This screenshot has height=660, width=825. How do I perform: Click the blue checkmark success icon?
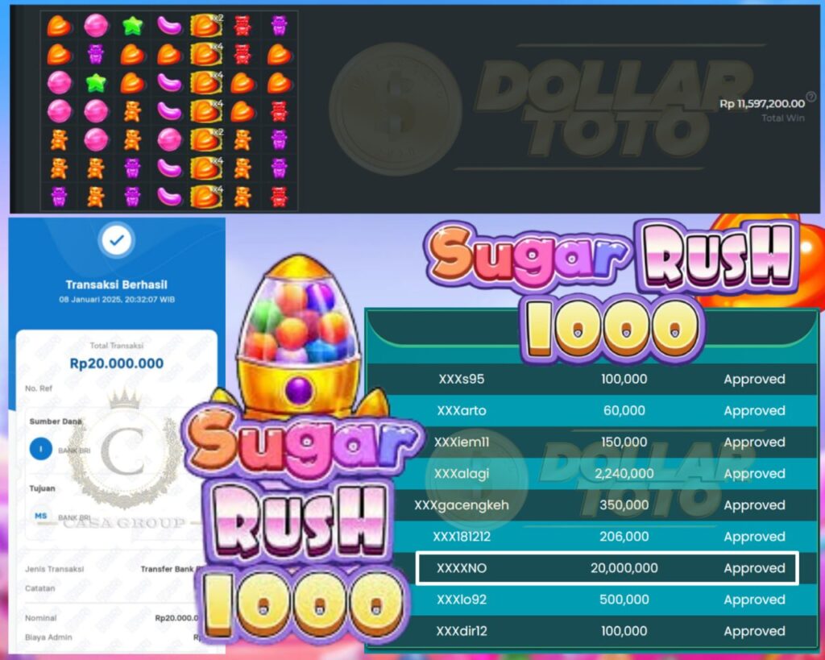coord(117,240)
